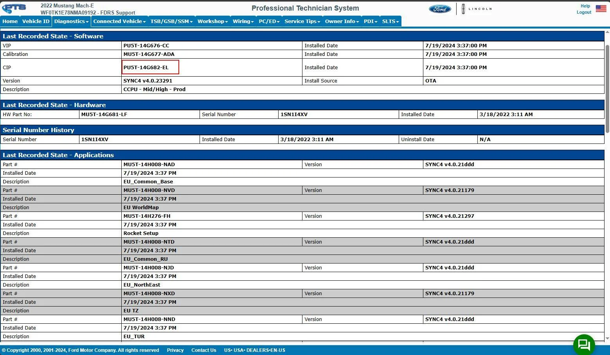
Task: Expand the PC/ED menu
Action: (269, 21)
